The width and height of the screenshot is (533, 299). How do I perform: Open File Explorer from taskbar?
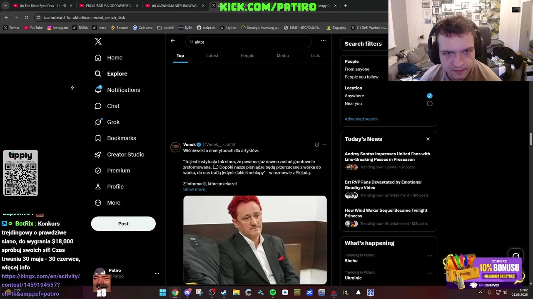pyautogui.click(x=236, y=292)
